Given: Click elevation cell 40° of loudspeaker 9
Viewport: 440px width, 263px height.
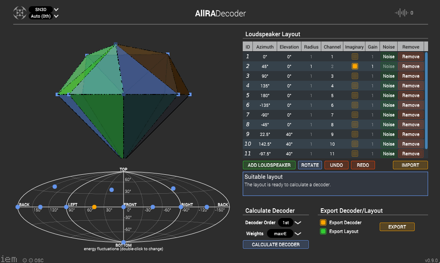Looking at the screenshot, I should pos(289,134).
